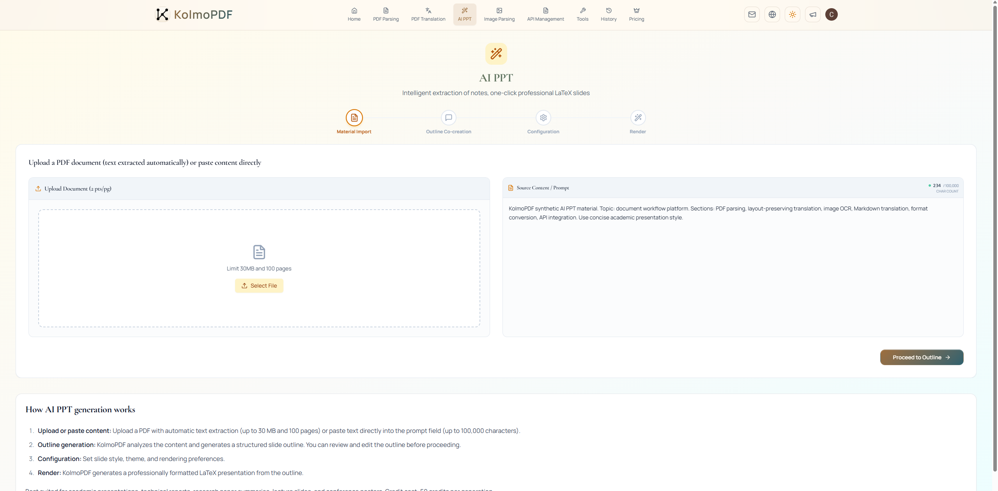Open the PDF Translation tab
Screen dimensions: 998x491
428,14
